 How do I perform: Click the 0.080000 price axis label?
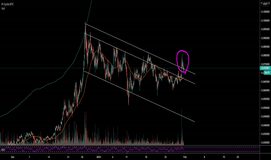pyautogui.click(x=265, y=55)
